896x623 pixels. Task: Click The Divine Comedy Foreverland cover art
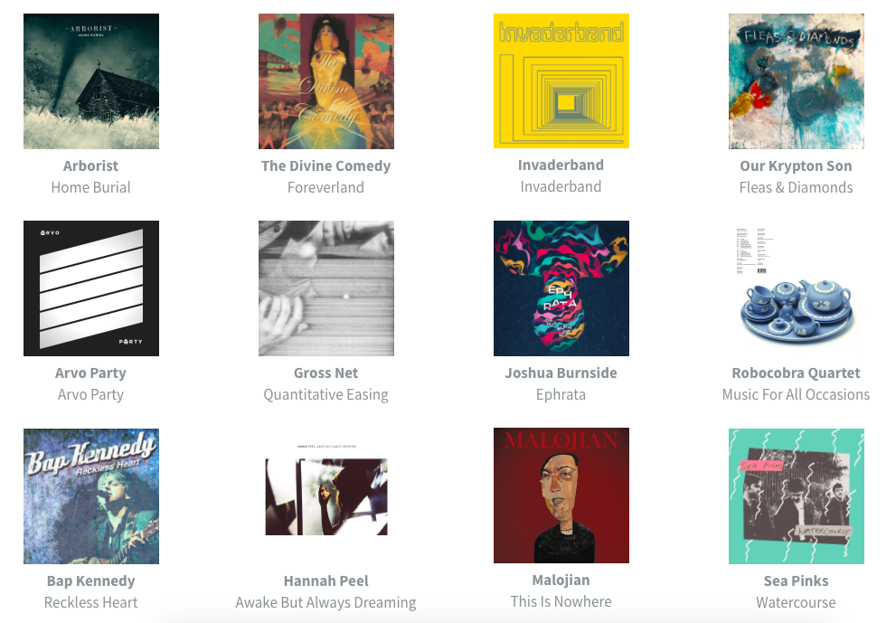[x=326, y=81]
